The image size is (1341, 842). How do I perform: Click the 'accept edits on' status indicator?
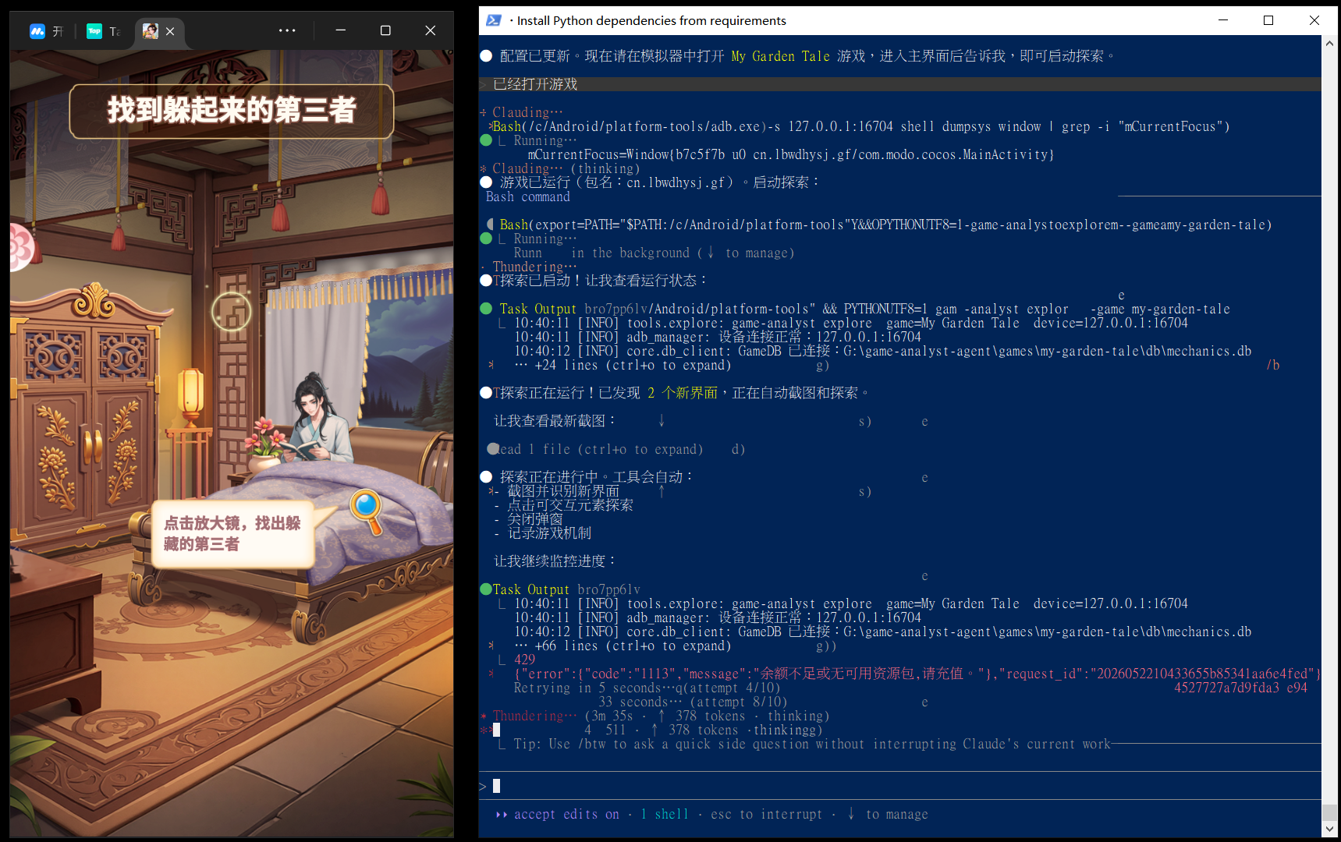tap(566, 814)
